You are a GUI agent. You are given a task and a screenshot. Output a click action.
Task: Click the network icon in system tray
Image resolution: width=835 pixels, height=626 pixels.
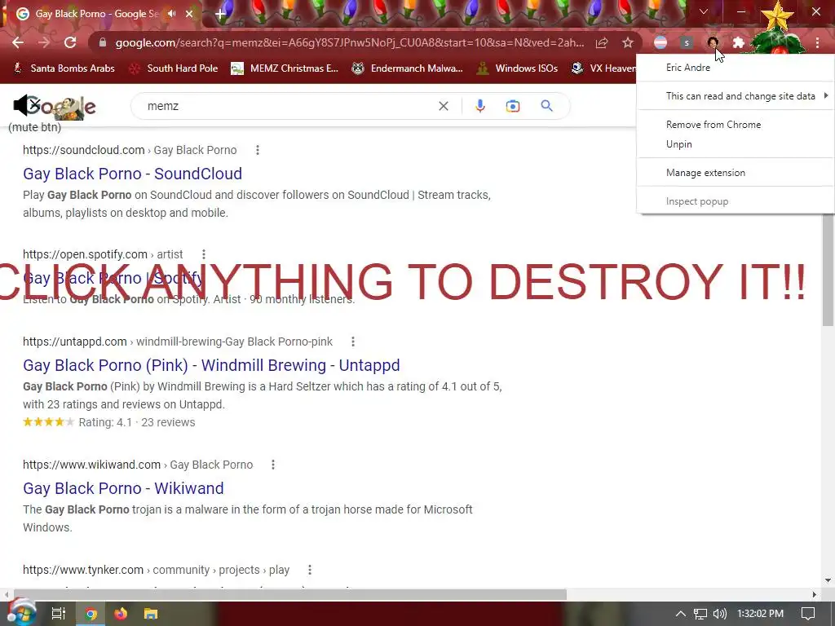700,614
